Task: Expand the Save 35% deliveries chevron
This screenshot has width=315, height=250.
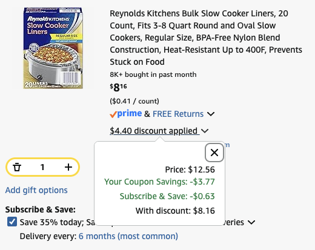Action: (x=251, y=222)
